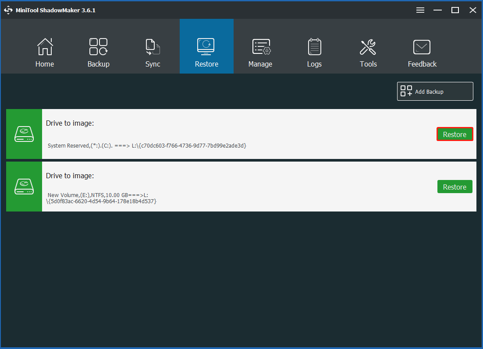
Task: Click Restore for New Volume (E:) backup
Action: [455, 187]
